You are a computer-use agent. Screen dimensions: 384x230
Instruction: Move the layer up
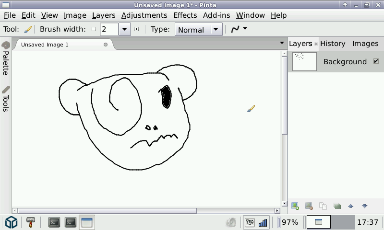(x=351, y=206)
